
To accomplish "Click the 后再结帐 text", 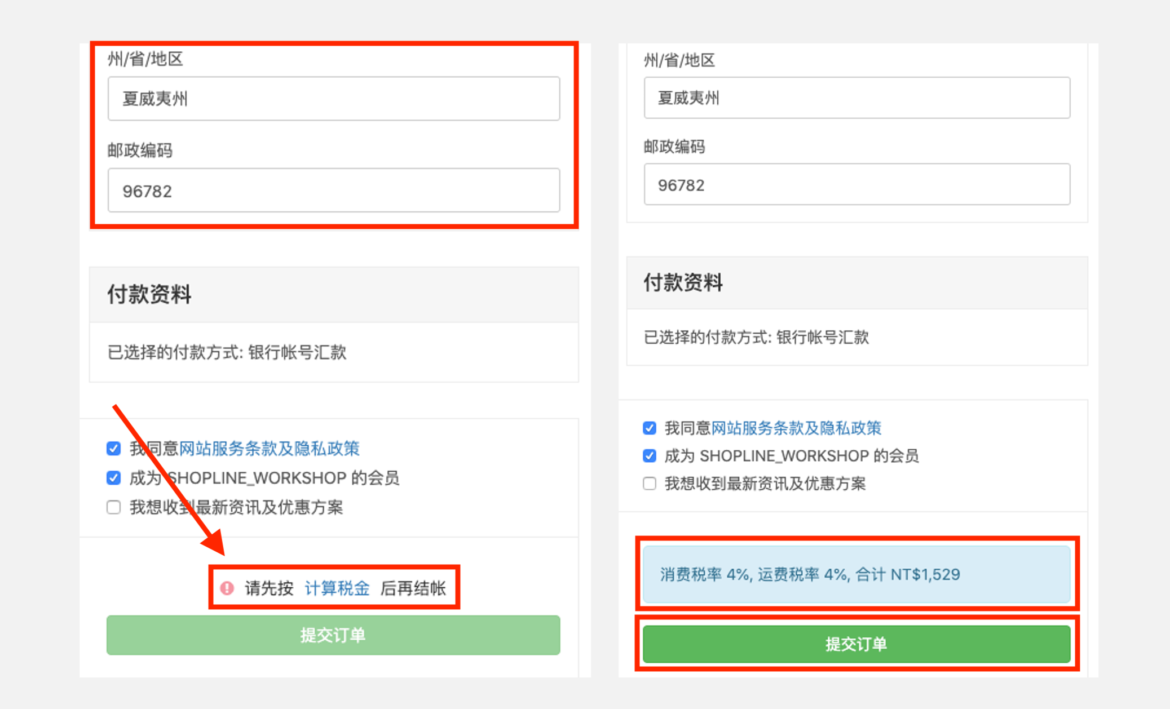I will (x=413, y=588).
